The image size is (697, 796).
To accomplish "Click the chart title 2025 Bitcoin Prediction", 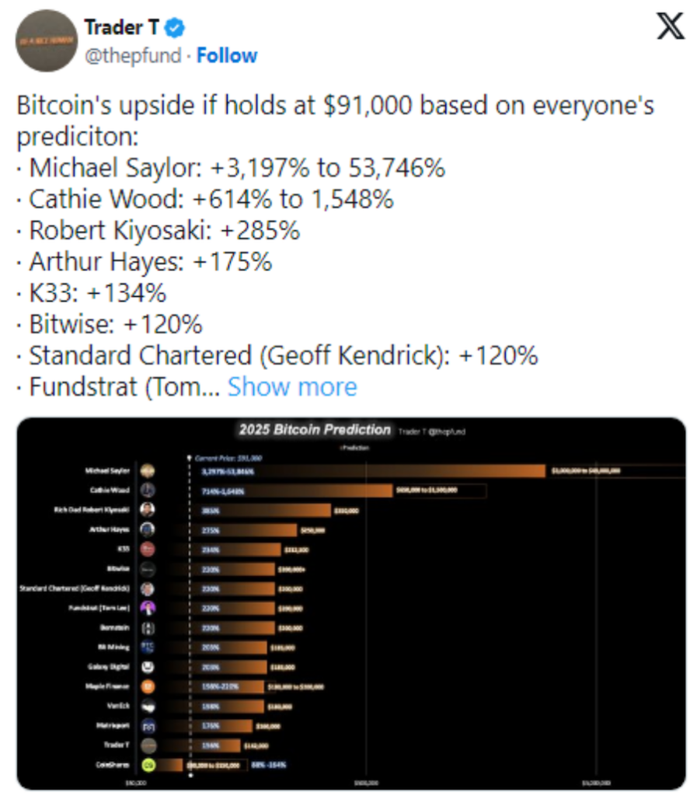I will click(315, 430).
